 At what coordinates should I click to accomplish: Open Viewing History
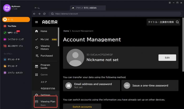pos(45,48)
